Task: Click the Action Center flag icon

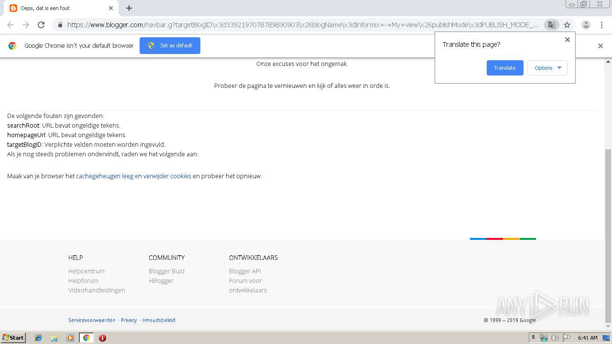Action: (567, 338)
